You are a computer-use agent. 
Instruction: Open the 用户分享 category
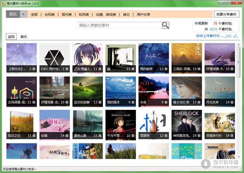(x=143, y=15)
